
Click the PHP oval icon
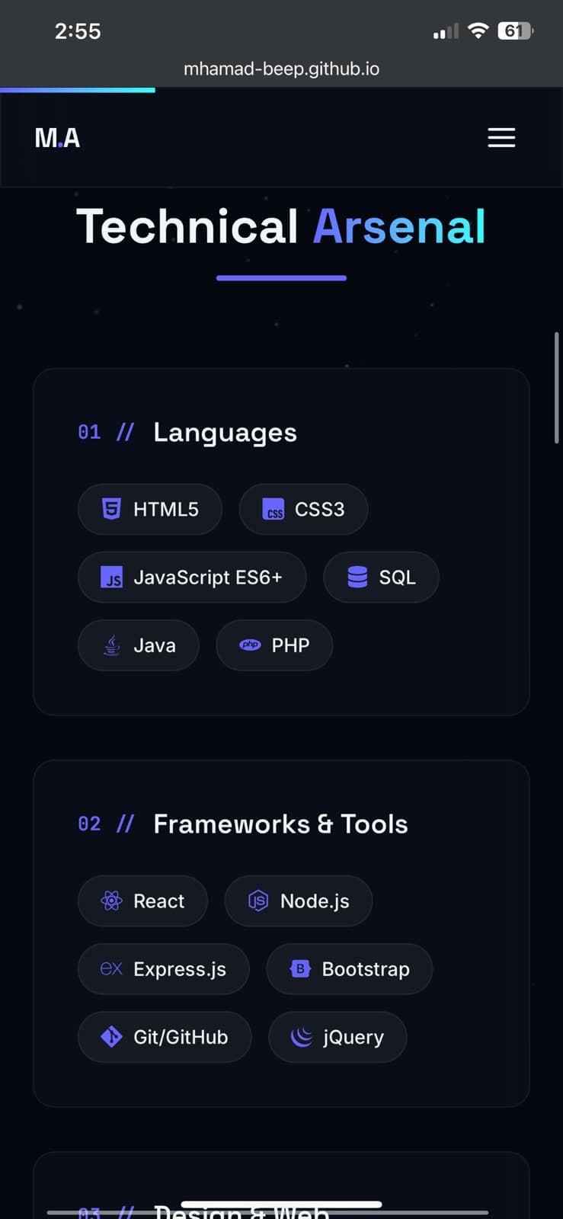tap(250, 645)
